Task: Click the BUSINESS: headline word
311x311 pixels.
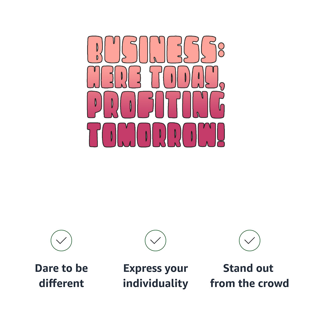Action: coord(156,50)
